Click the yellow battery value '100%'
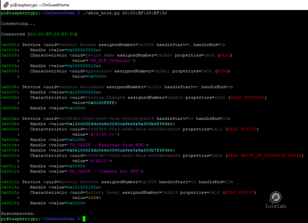This screenshot has height=223, width=308. [x=94, y=198]
